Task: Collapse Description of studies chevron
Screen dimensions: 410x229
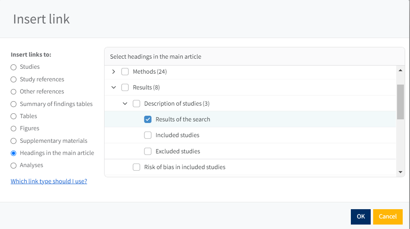Action: (125, 104)
